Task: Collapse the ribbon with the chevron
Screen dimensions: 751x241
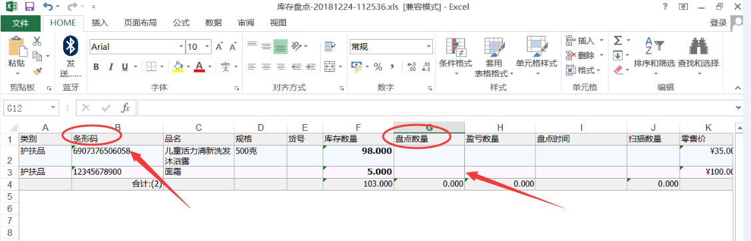Action: tap(738, 88)
